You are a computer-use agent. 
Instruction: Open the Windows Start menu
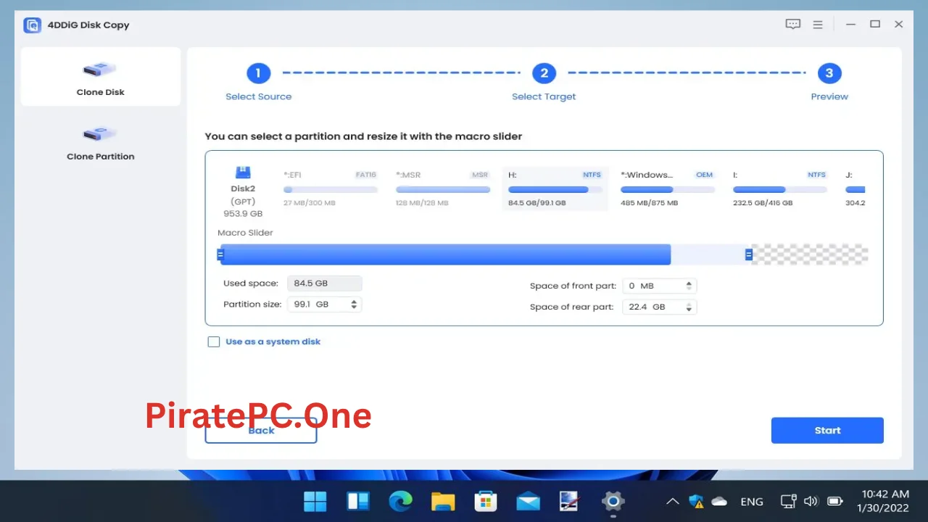coord(315,501)
